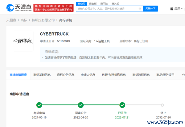Image resolution: width=185 pixels, height=127 pixels.
Task: Click the 商标解读 heading
Action: point(52,52)
